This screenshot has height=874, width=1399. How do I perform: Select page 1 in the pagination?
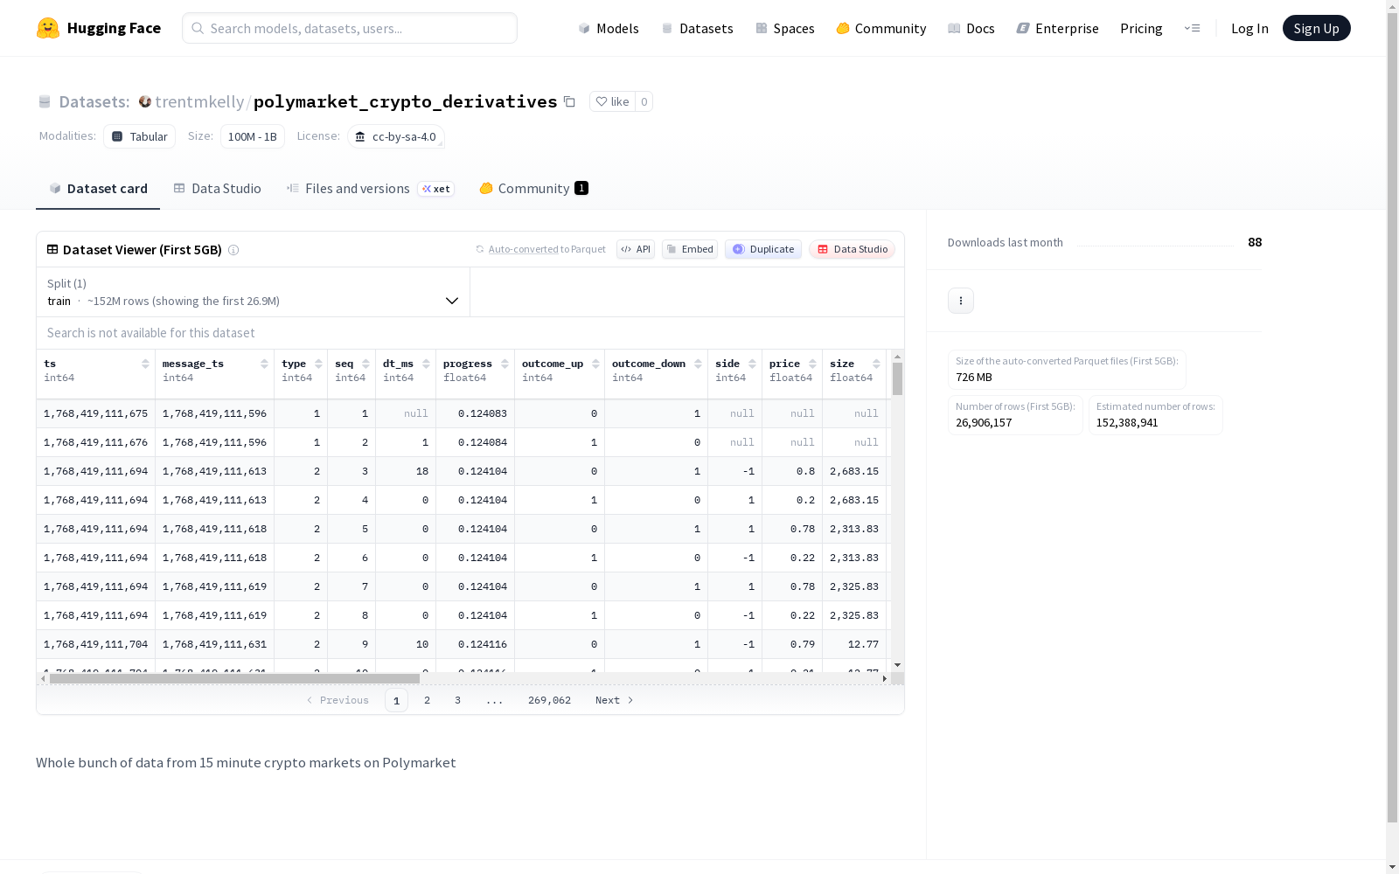[396, 700]
